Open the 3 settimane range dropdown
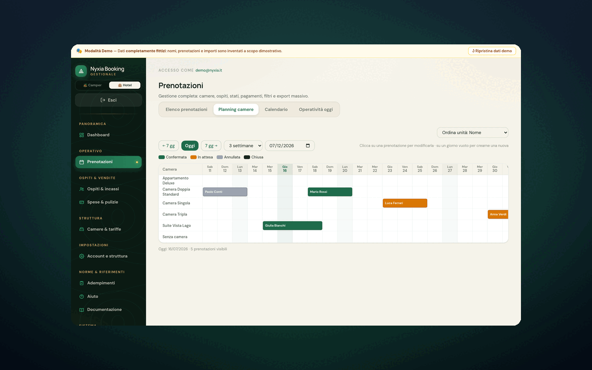592x370 pixels. point(243,146)
